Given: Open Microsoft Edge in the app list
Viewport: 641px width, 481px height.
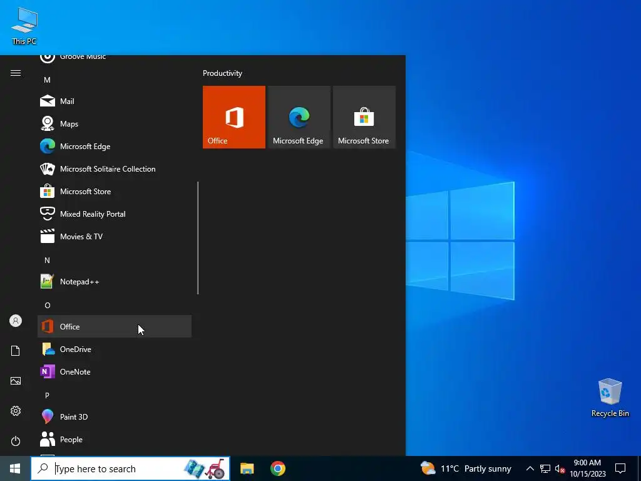Looking at the screenshot, I should pos(115,146).
